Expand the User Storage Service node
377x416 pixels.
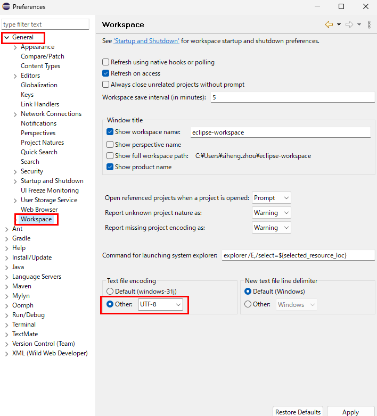point(15,201)
